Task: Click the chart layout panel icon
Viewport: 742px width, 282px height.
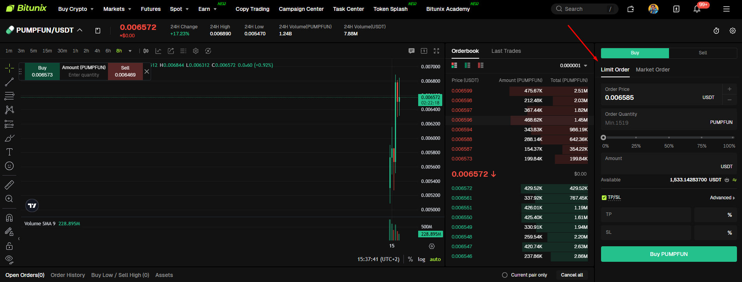Action: pos(424,51)
